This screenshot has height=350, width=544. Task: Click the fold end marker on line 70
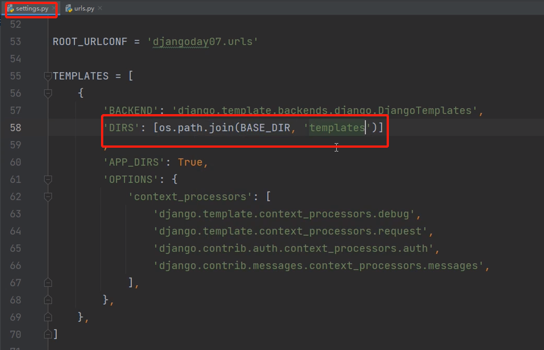[48, 334]
